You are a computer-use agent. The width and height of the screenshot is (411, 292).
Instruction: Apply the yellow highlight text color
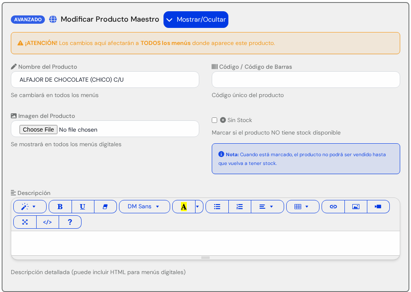[184, 207]
